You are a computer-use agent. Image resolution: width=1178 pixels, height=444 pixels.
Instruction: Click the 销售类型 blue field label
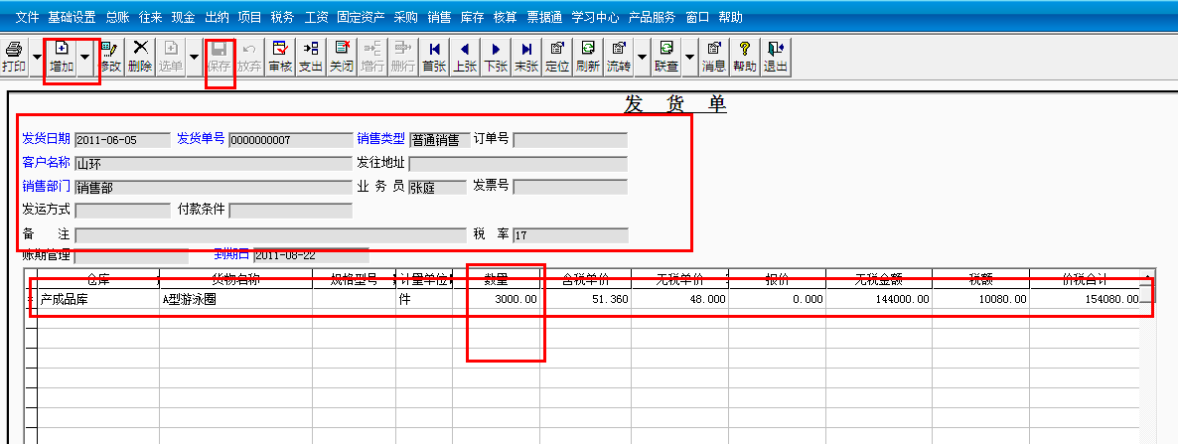click(380, 138)
